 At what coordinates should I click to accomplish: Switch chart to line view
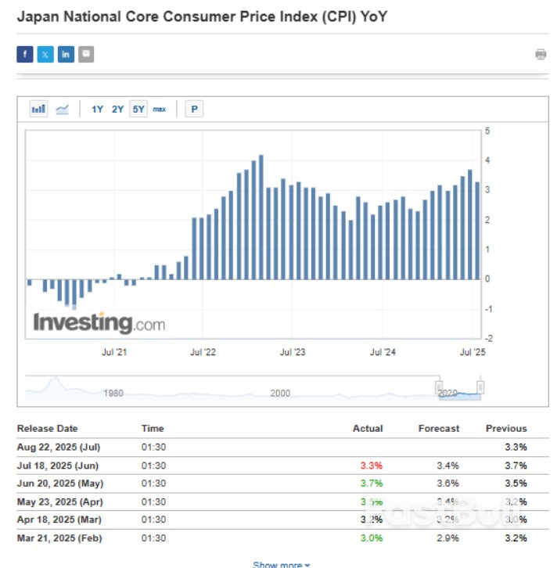(63, 109)
